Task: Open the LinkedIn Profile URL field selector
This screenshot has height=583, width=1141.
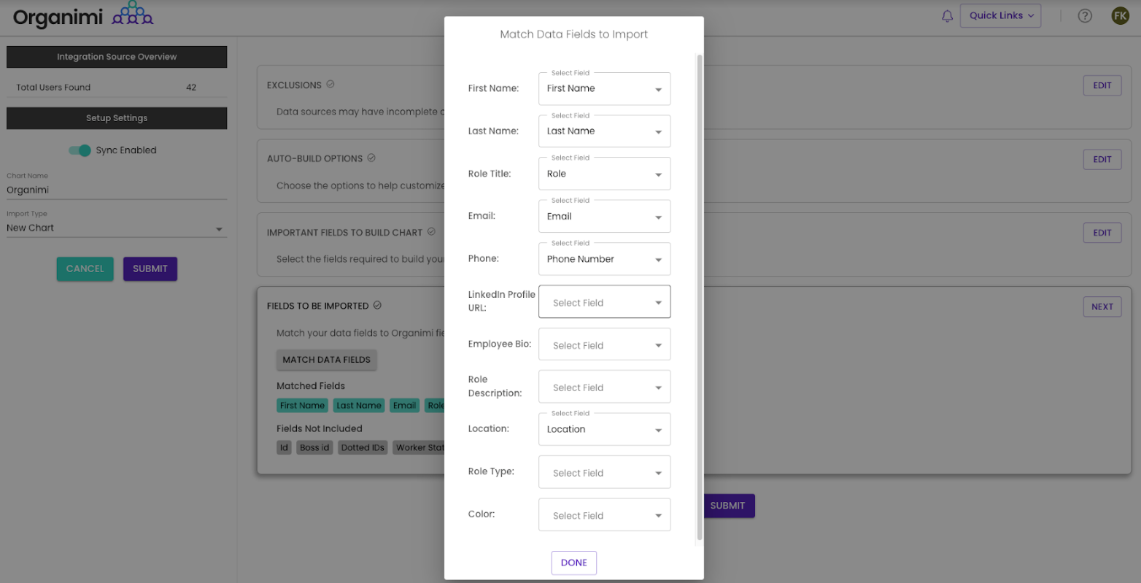Action: pos(604,301)
